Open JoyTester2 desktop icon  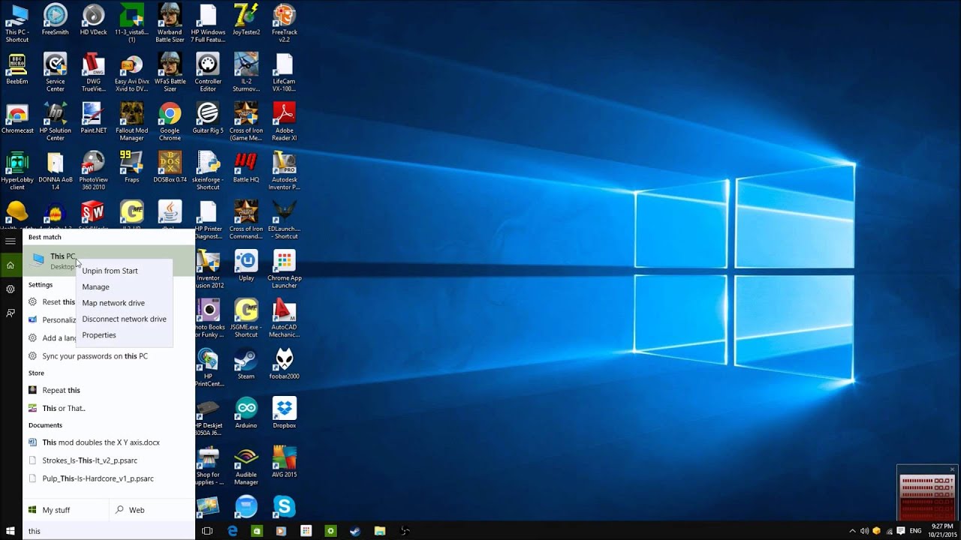(x=246, y=21)
